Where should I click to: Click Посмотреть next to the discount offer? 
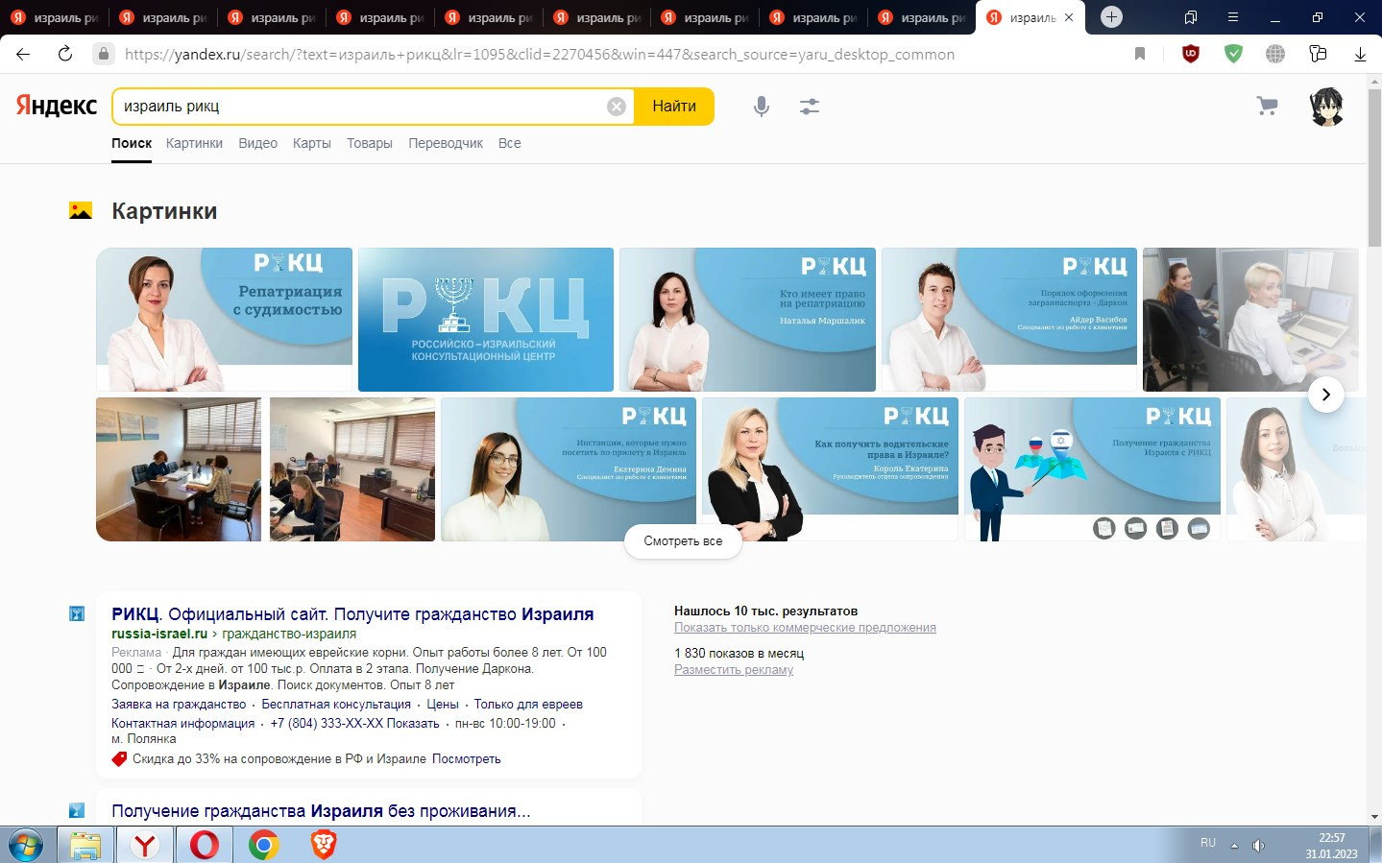467,758
